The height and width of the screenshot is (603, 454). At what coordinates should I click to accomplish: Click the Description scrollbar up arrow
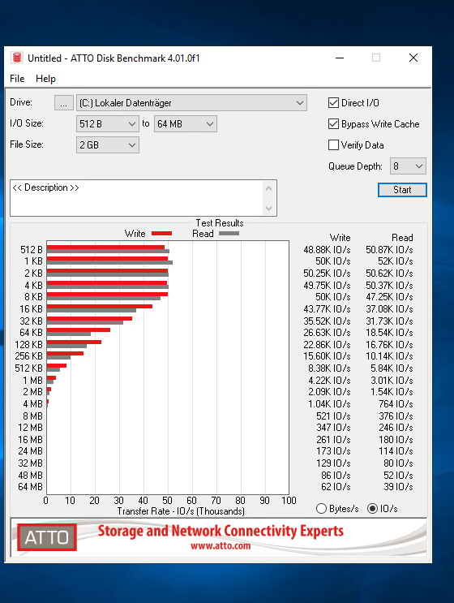269,188
